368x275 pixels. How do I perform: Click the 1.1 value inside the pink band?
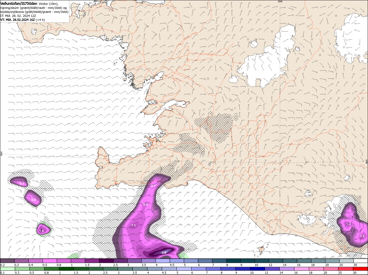(x=133, y=226)
